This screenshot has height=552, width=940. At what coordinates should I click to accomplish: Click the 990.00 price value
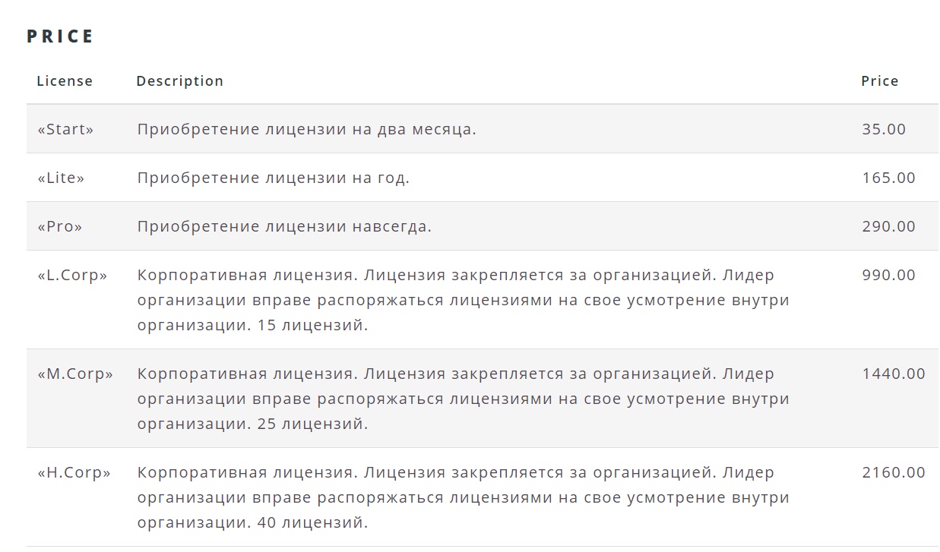pos(889,275)
